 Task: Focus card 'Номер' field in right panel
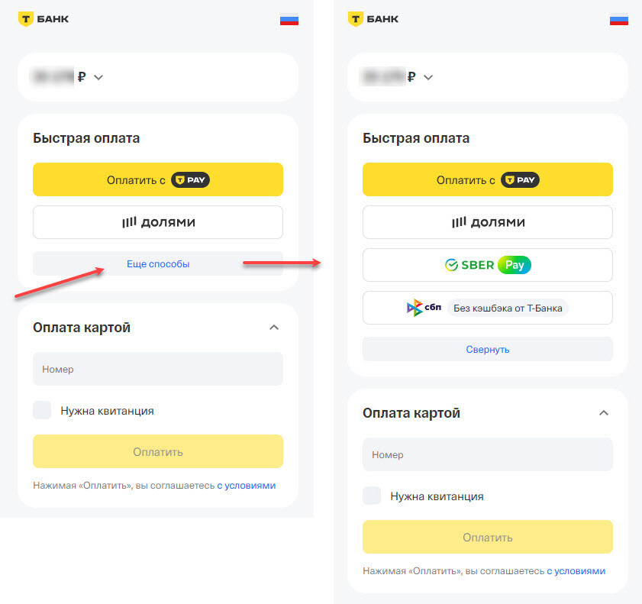[x=487, y=454]
